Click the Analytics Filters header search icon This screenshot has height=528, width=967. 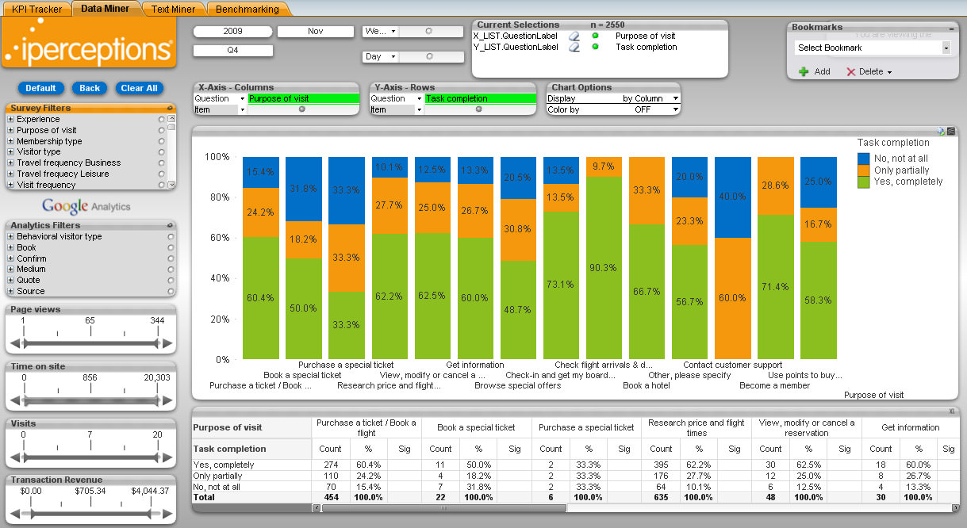click(170, 225)
